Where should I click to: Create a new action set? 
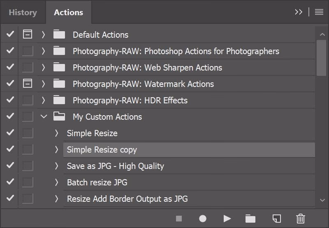click(250, 219)
